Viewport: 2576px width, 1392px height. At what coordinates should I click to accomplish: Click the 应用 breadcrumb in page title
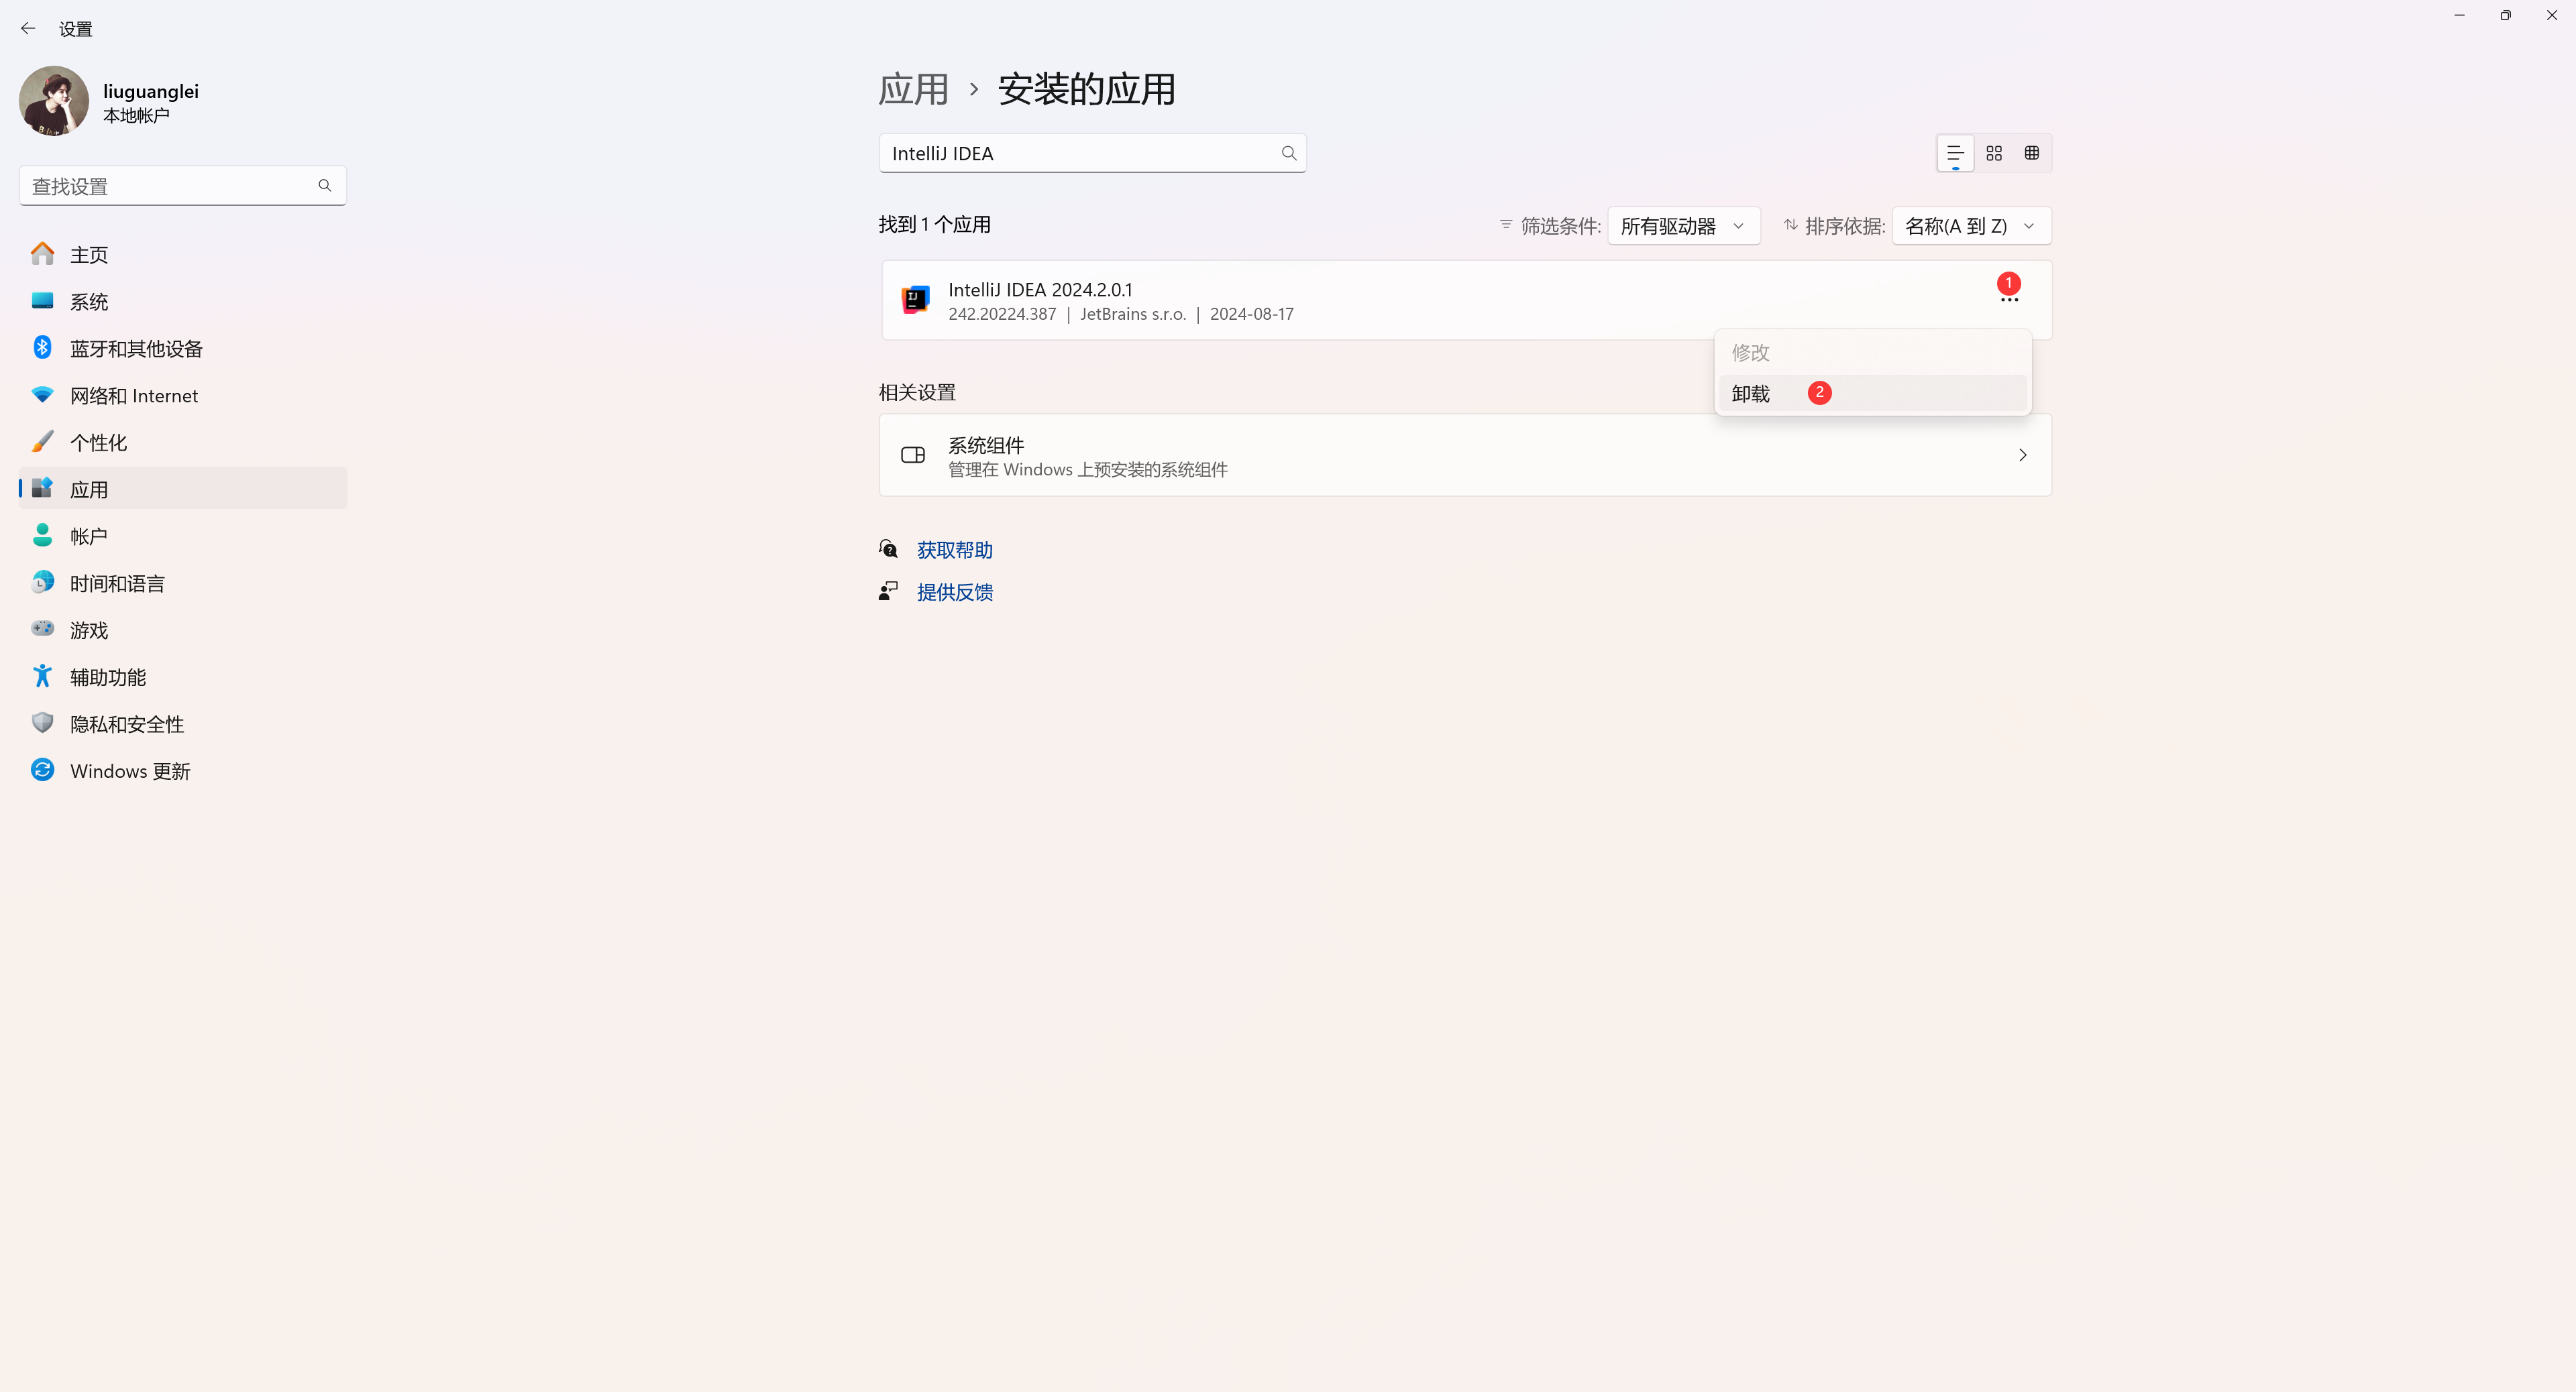(x=913, y=90)
